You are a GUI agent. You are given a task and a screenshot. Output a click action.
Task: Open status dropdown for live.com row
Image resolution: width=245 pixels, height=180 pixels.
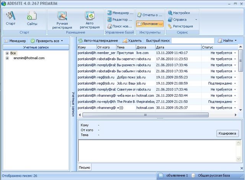coord(235,53)
